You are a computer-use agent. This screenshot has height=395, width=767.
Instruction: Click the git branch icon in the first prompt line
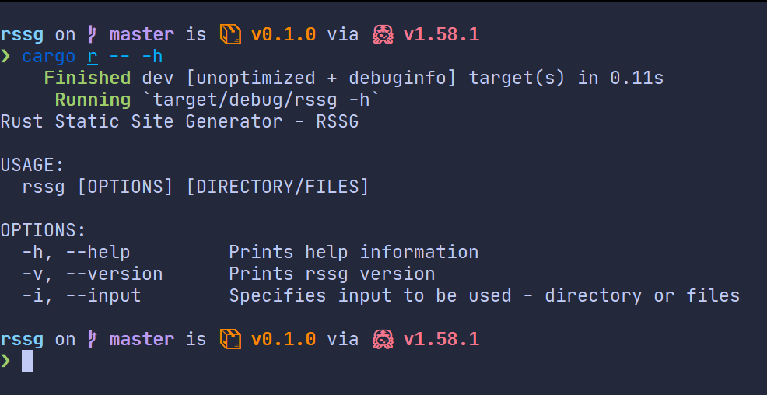(93, 35)
